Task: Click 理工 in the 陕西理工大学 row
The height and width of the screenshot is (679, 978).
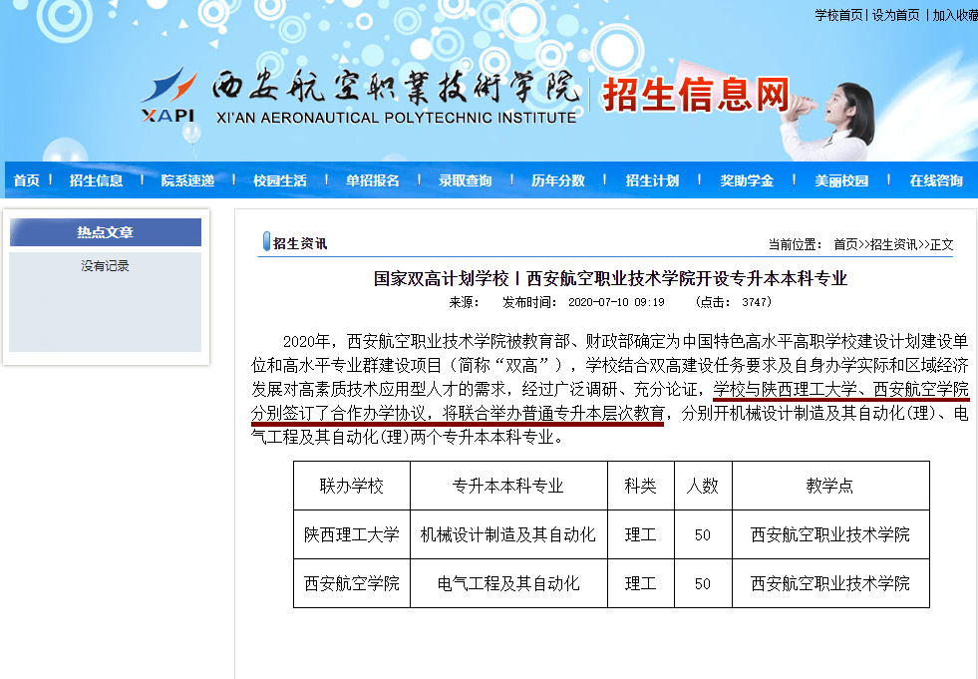Action: click(641, 534)
